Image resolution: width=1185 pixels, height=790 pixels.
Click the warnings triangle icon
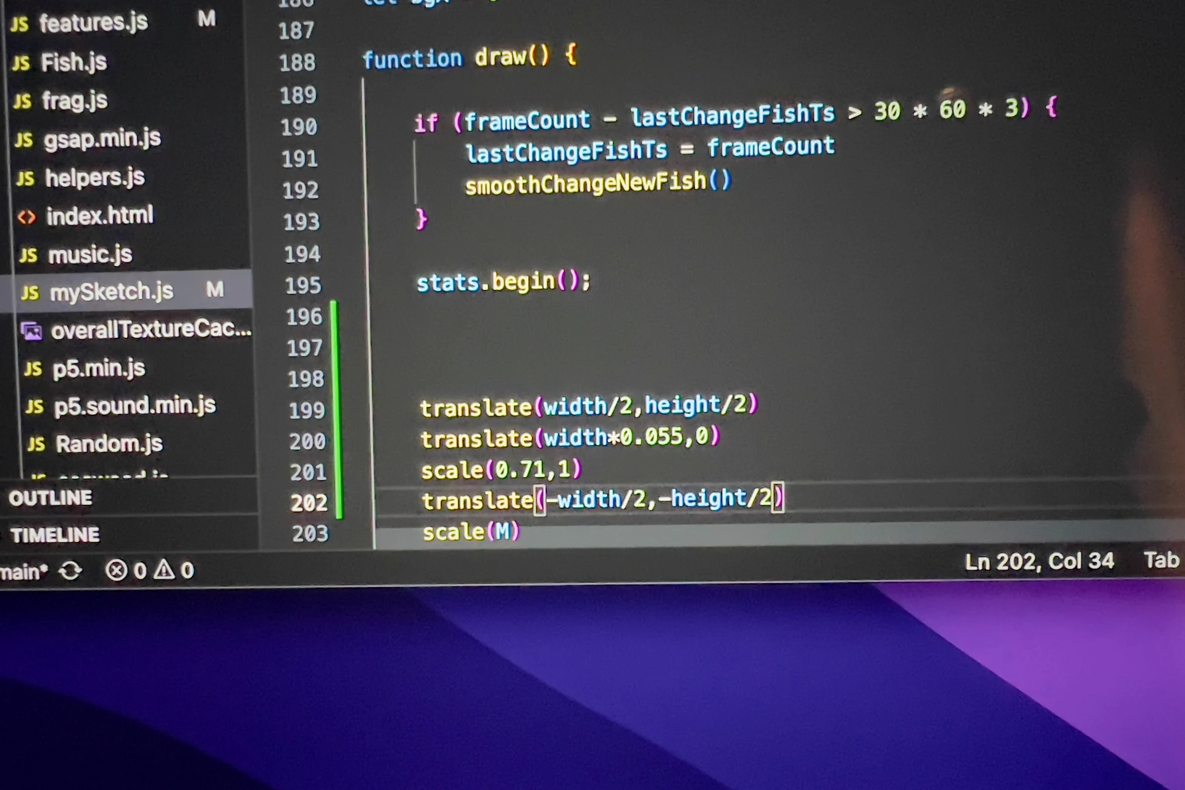click(x=164, y=569)
